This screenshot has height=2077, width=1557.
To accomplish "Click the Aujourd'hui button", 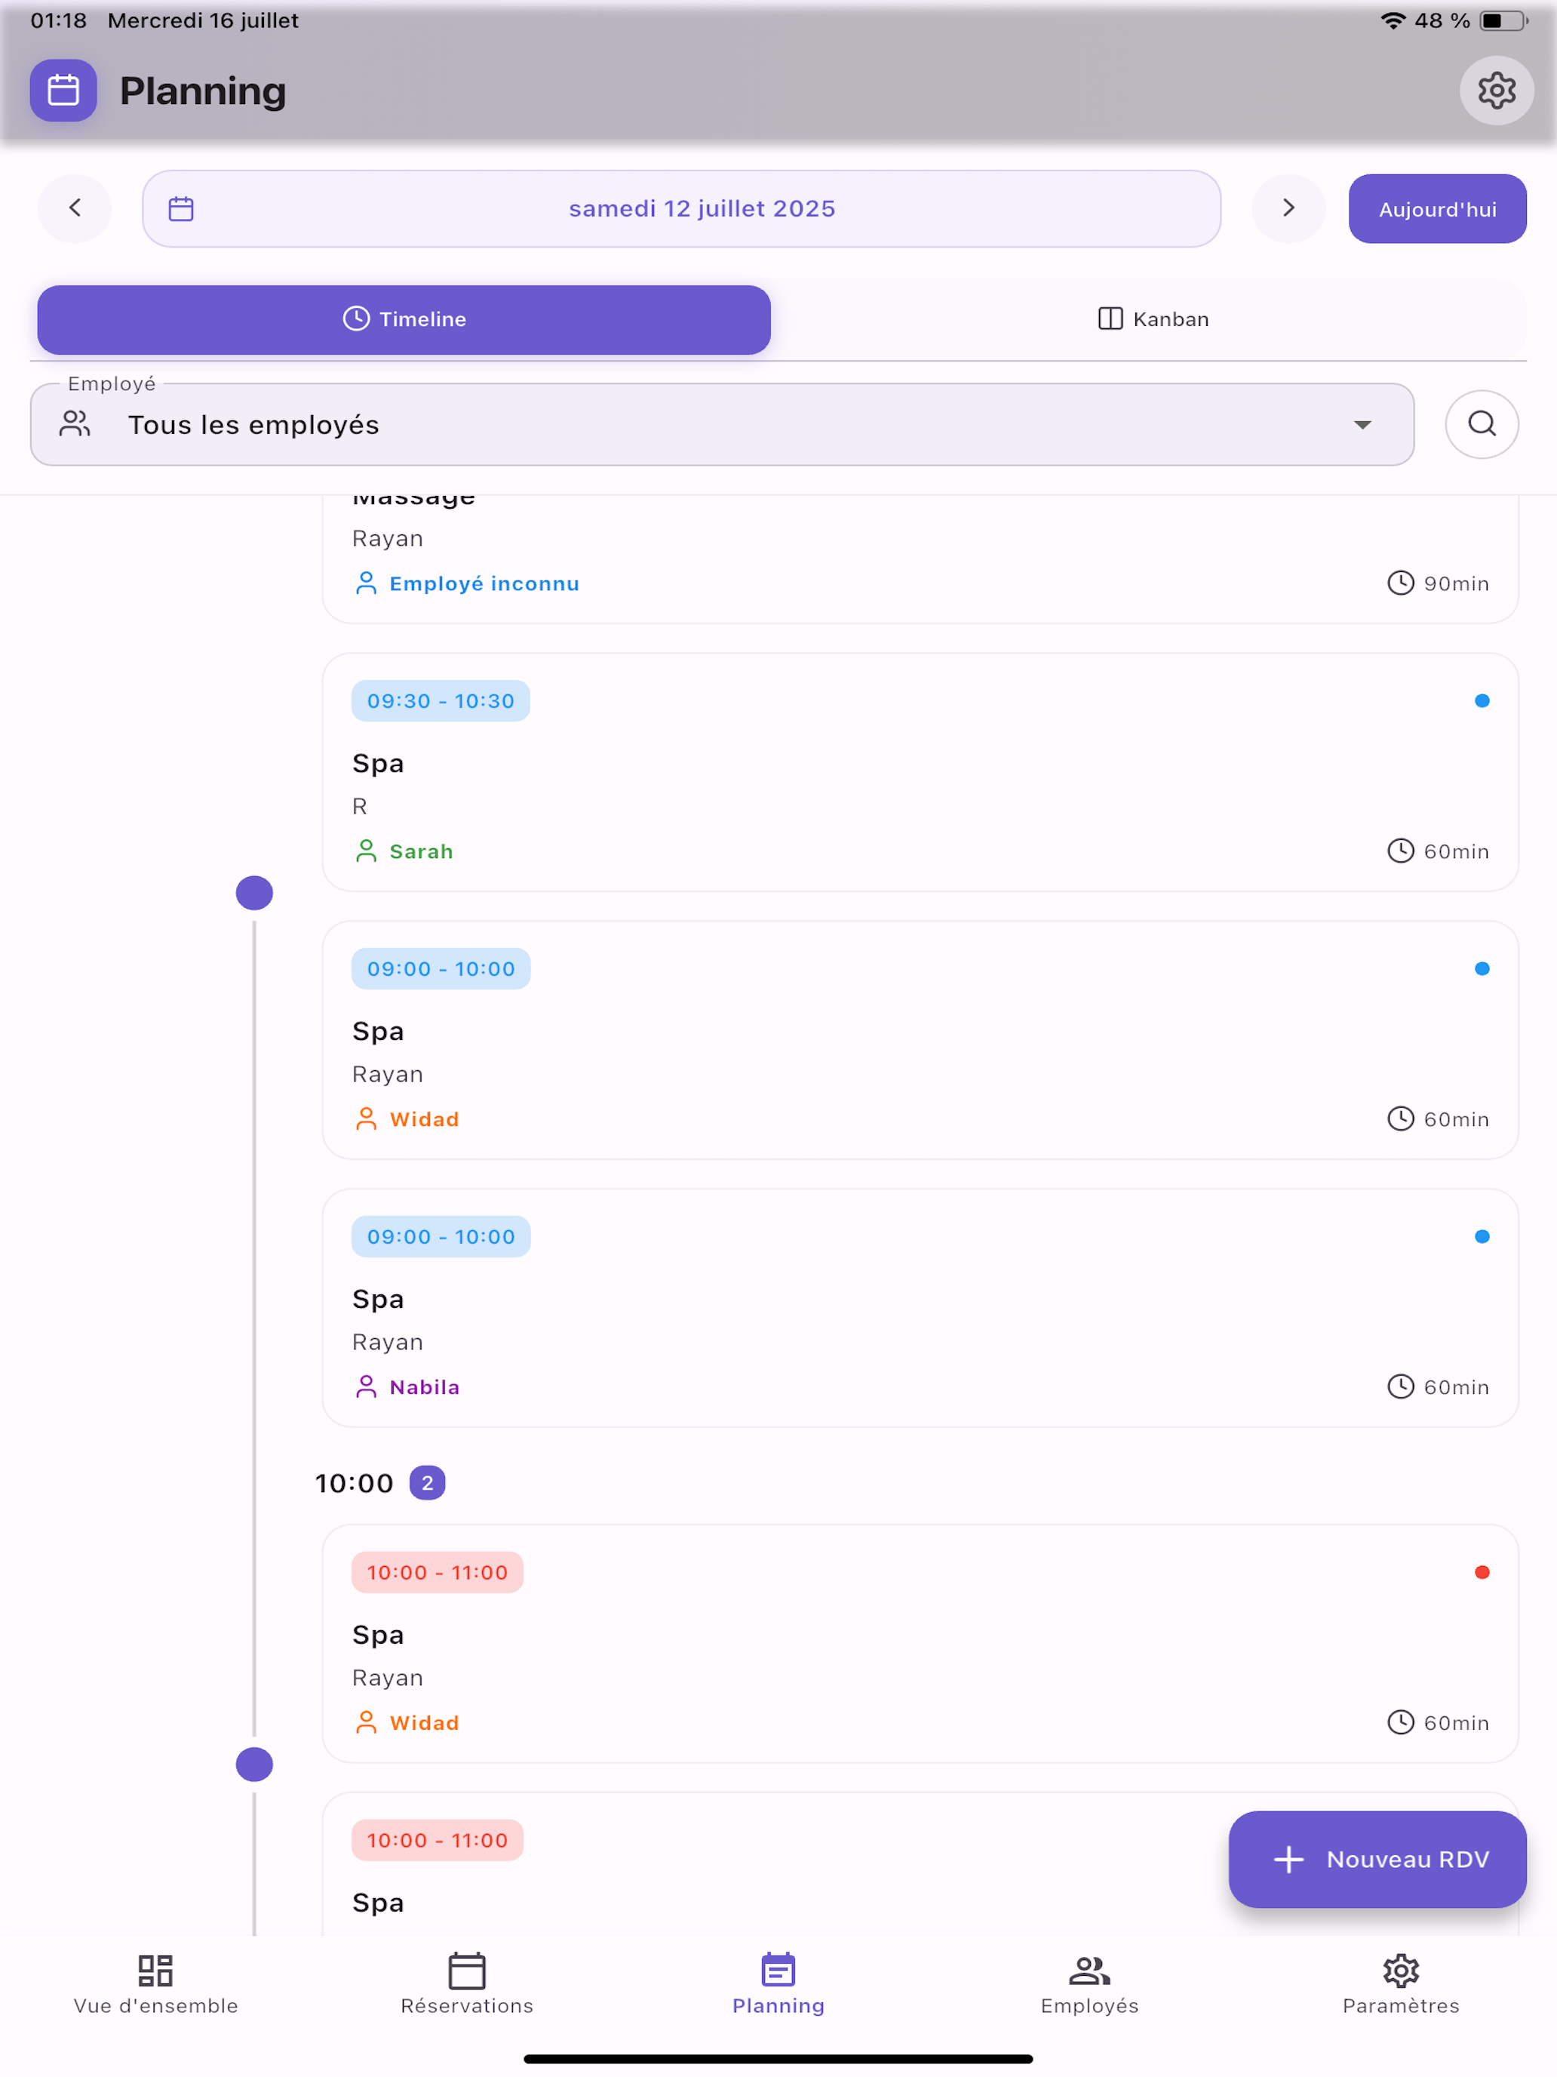I will point(1437,208).
